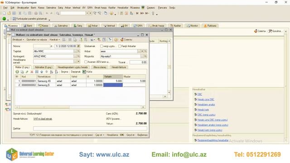Viewport: 290px width, 163px height.
Task: Click orange clock icon in document toolbar
Action: tap(116, 39)
